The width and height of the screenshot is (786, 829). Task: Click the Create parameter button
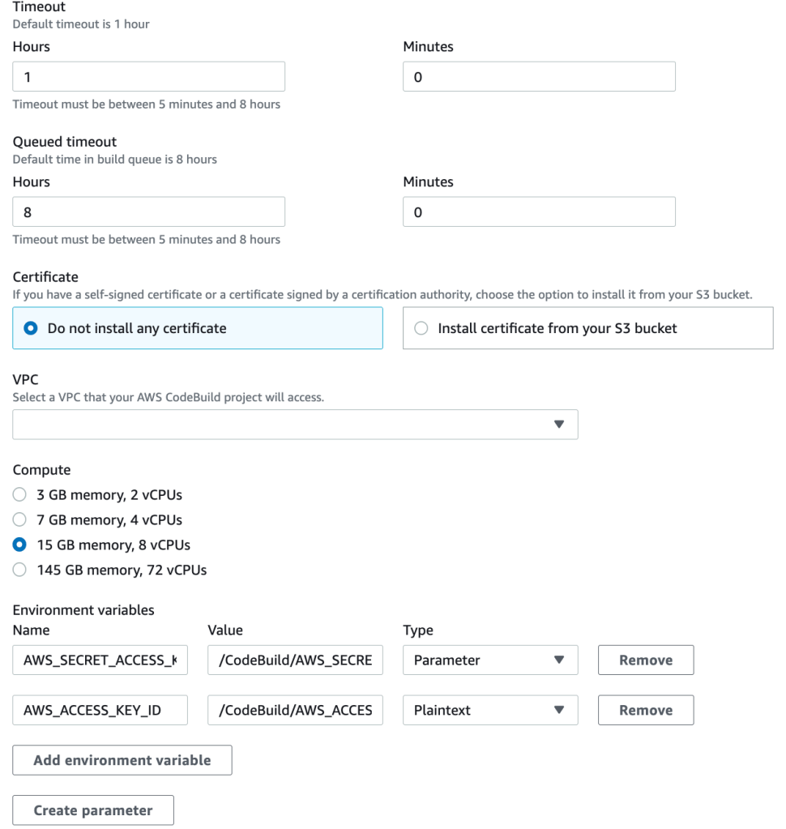click(x=93, y=810)
